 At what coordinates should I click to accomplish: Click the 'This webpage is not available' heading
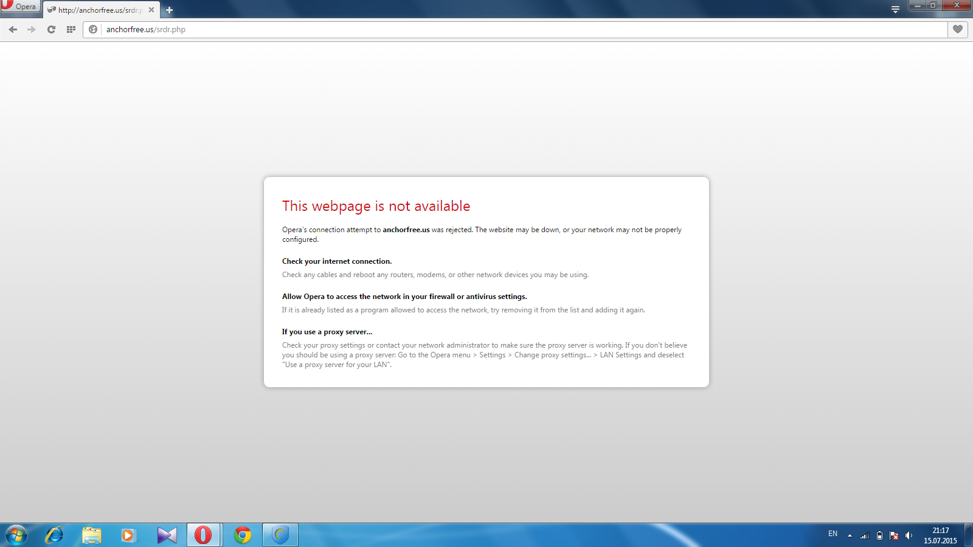coord(376,206)
